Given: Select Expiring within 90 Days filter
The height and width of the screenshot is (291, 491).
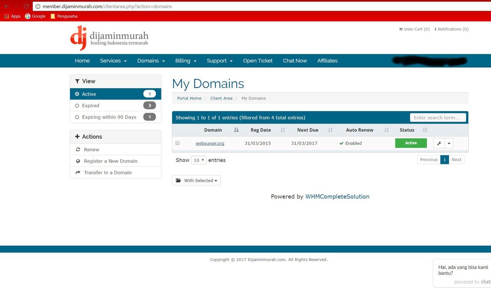Looking at the screenshot, I should tap(115, 117).
